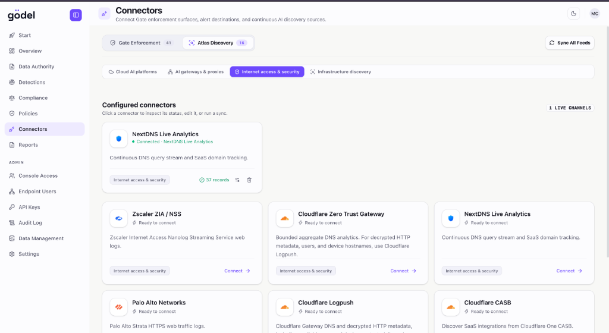The height and width of the screenshot is (333, 609).
Task: Open the Cloudflare Logpush card title
Action: coord(325,303)
